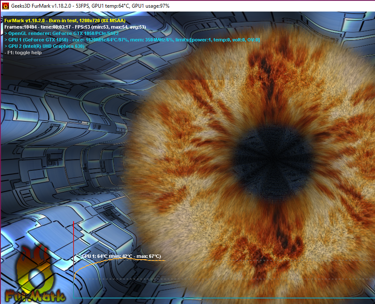Click the 'GPU 1: 64°C (min: 42°C - max: 67°C)' label
Screen dimensions: 375x304
click(x=121, y=256)
